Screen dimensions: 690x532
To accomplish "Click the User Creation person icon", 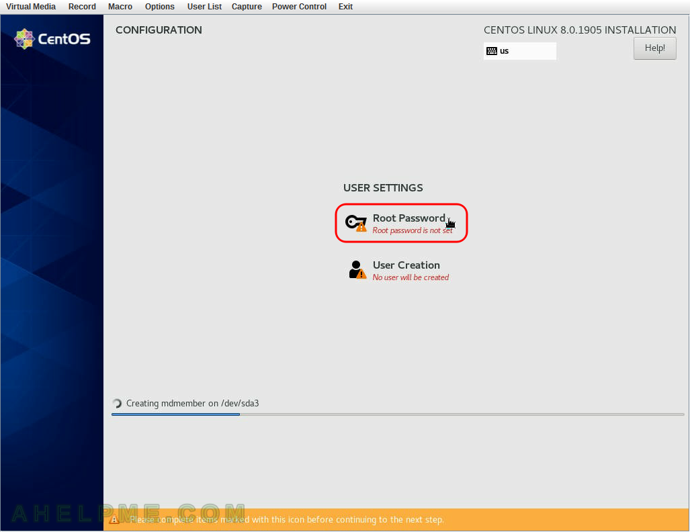I will coord(357,270).
